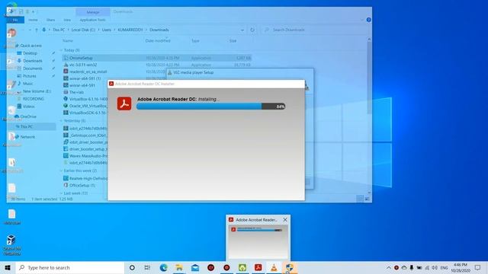Collapse the Earlier this week group
488x274 pixels.
(61, 170)
